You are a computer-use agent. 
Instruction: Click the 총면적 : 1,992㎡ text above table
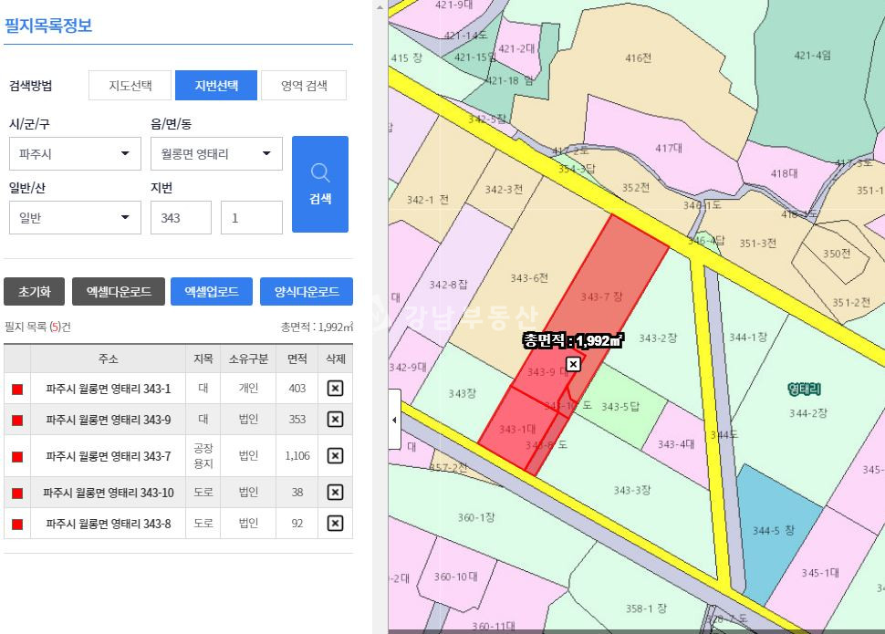317,327
